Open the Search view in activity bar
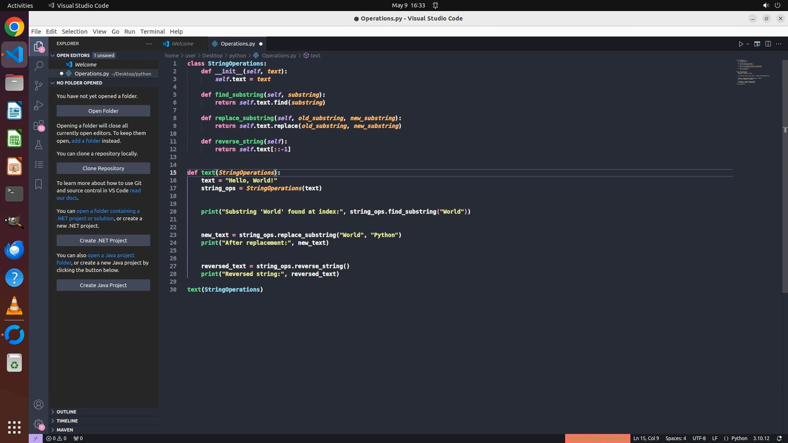The image size is (788, 443). coord(39,66)
